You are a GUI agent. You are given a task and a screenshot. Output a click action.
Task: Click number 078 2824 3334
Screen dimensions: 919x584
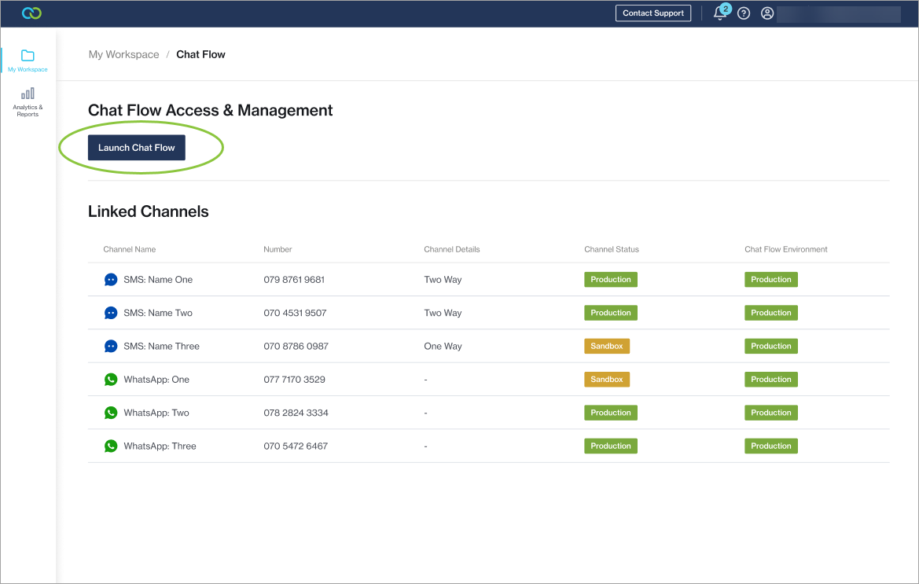(296, 413)
